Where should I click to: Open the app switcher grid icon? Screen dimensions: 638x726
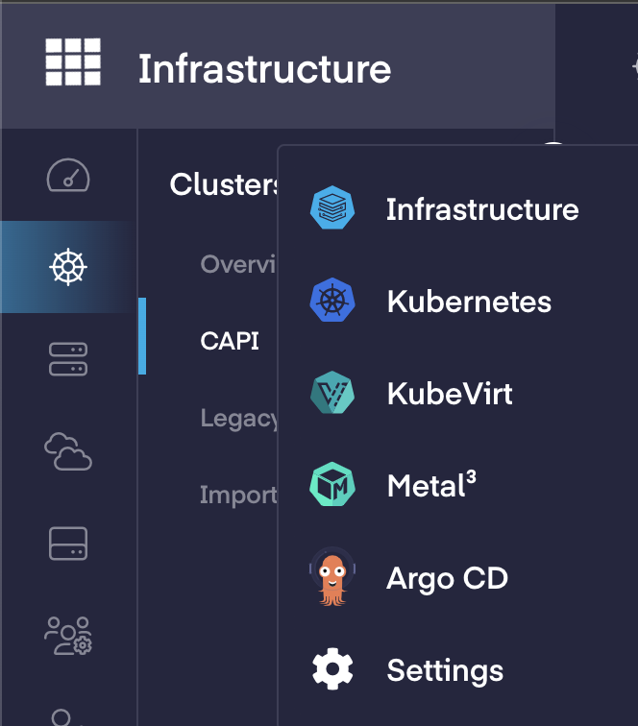click(x=73, y=63)
